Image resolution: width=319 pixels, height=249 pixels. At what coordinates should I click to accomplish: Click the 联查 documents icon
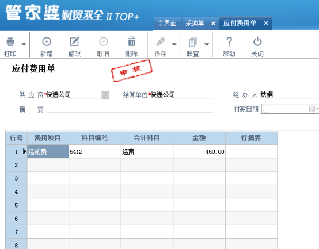click(193, 41)
